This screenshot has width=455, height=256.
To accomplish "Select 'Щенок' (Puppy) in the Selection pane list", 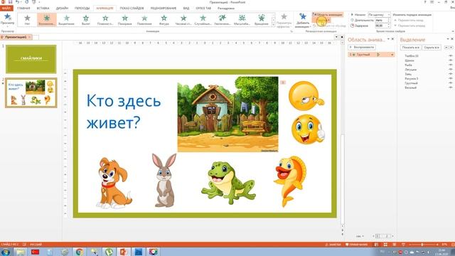I will point(409,60).
